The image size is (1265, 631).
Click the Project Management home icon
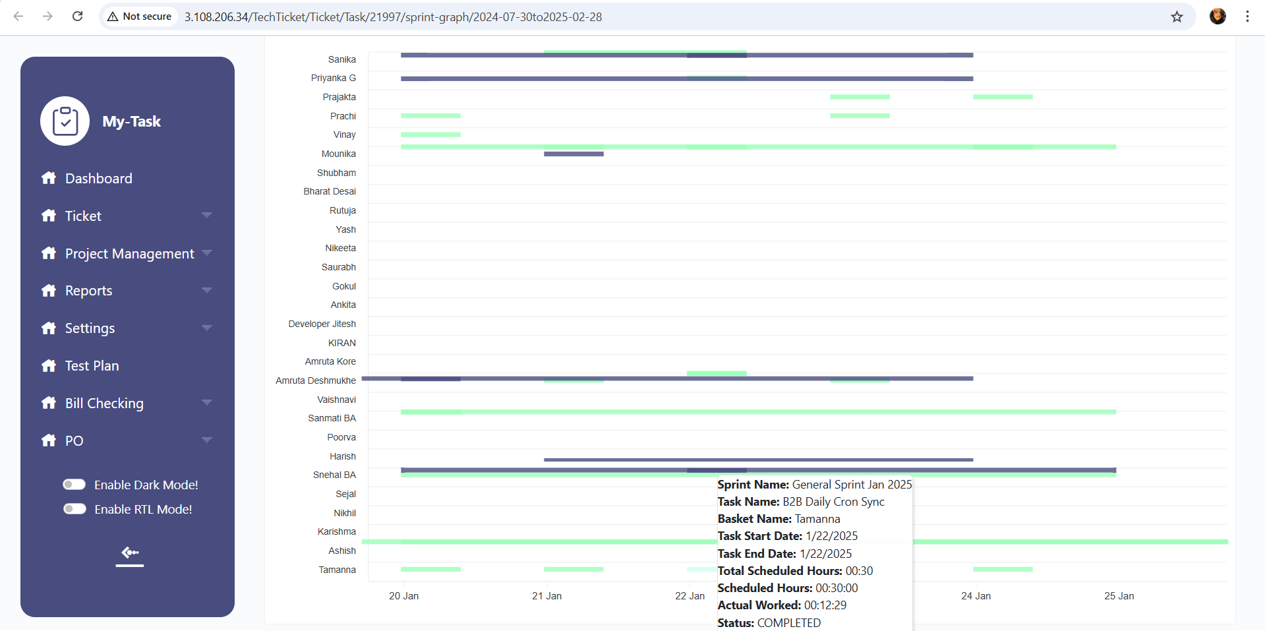click(x=49, y=253)
